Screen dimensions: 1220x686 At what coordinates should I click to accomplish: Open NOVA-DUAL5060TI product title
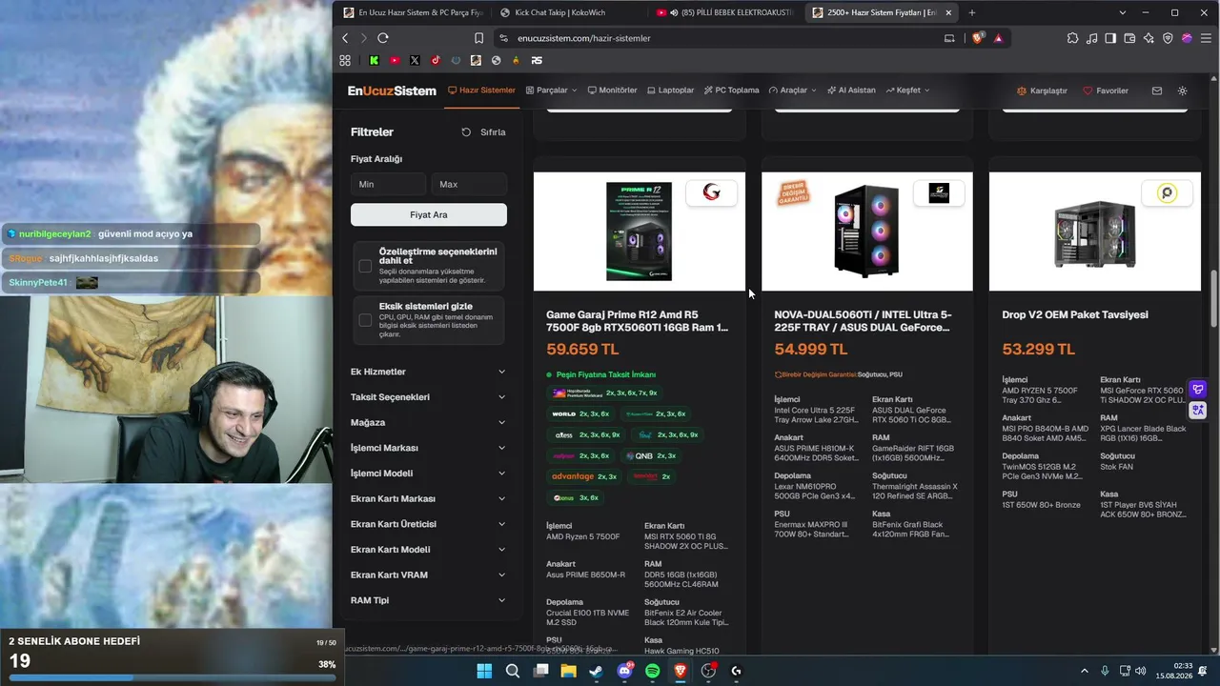point(864,321)
